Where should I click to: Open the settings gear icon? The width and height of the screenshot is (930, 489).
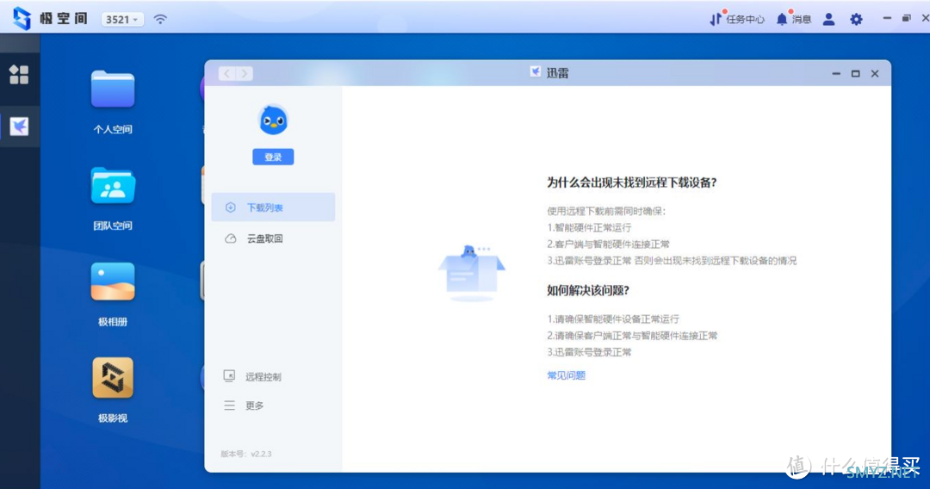tap(856, 19)
